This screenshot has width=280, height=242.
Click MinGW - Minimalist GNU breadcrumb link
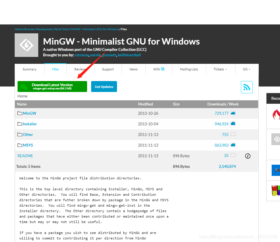coord(95,29)
